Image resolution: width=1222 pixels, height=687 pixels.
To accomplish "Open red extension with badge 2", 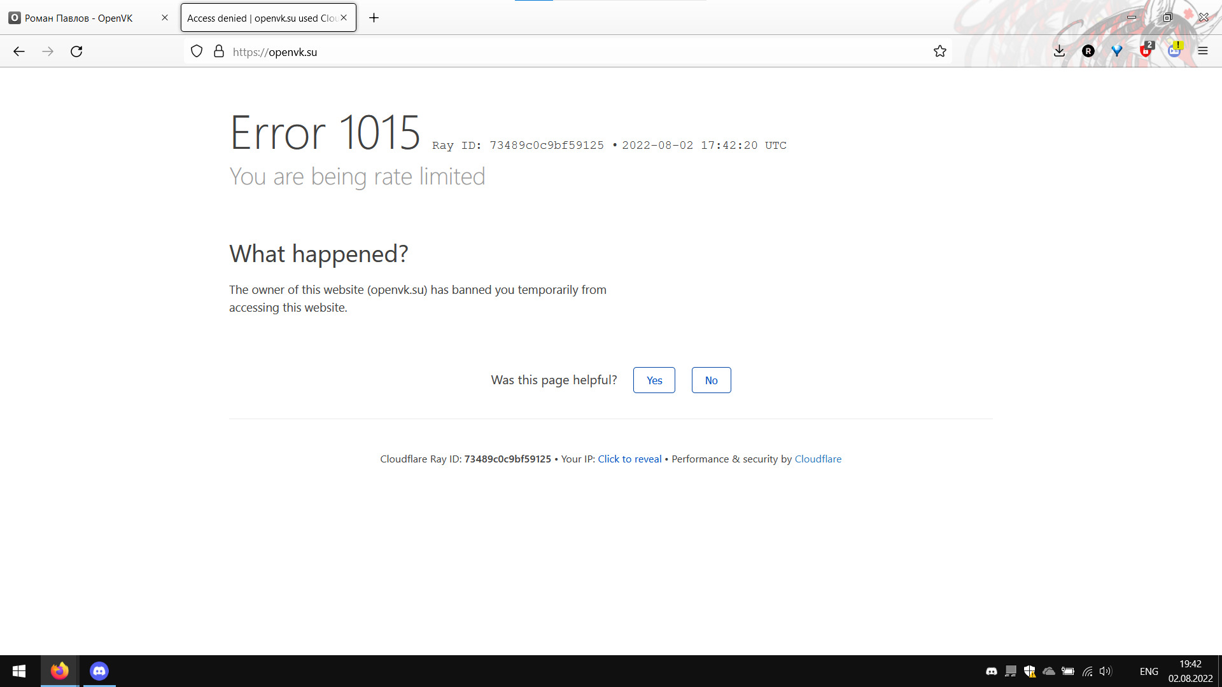I will pyautogui.click(x=1146, y=52).
